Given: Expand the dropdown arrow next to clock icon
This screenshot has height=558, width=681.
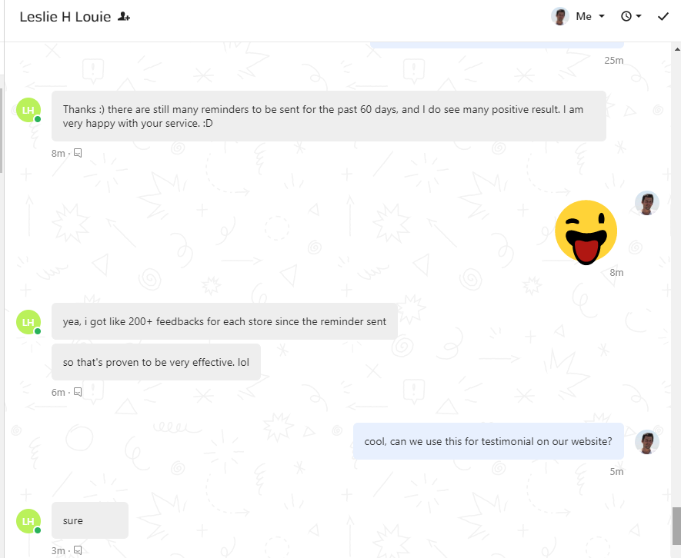Looking at the screenshot, I should click(639, 16).
